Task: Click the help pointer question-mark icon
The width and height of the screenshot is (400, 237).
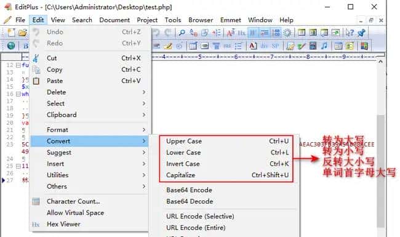Action: (350, 33)
